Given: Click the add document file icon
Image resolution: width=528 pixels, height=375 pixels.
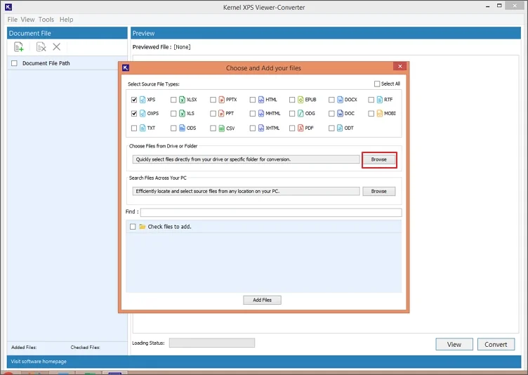Looking at the screenshot, I should (18, 47).
